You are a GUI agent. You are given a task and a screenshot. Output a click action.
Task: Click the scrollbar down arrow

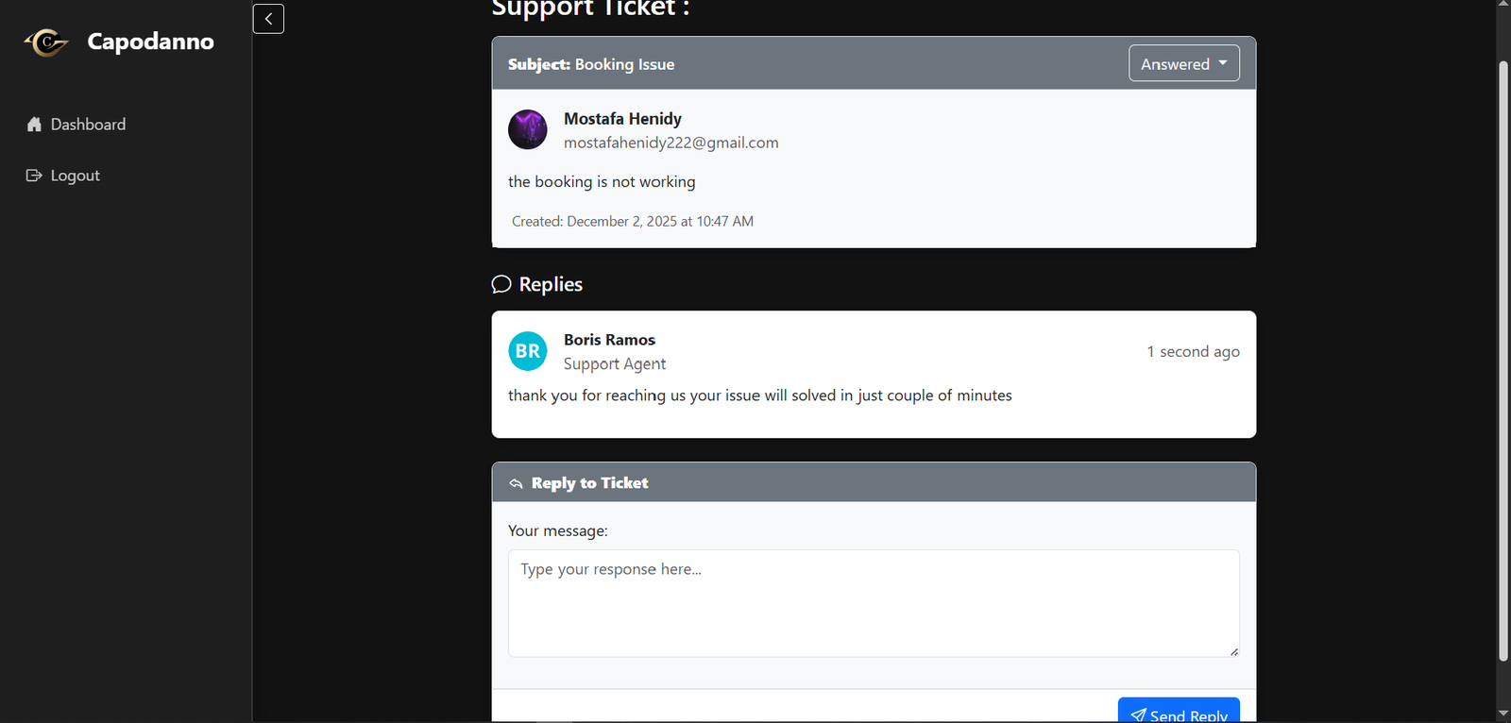tap(1503, 714)
